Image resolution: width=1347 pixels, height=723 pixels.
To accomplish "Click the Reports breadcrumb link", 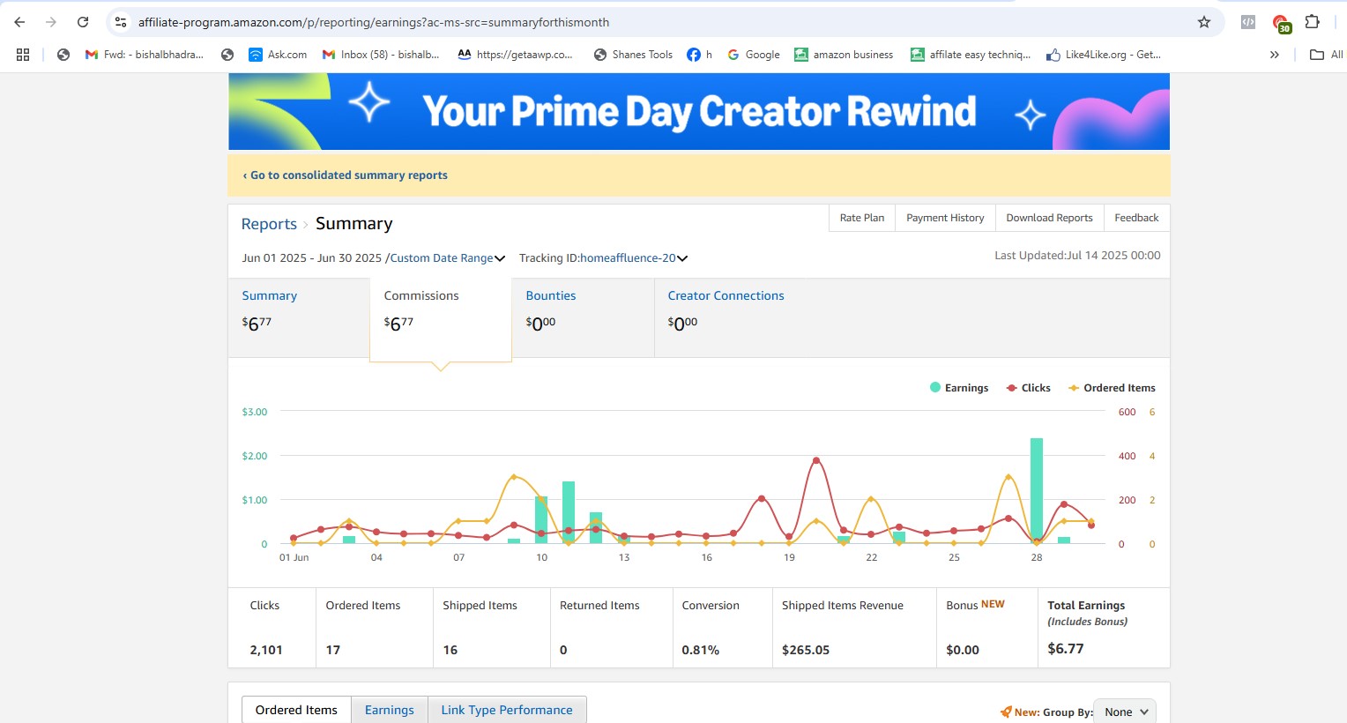I will tap(269, 224).
